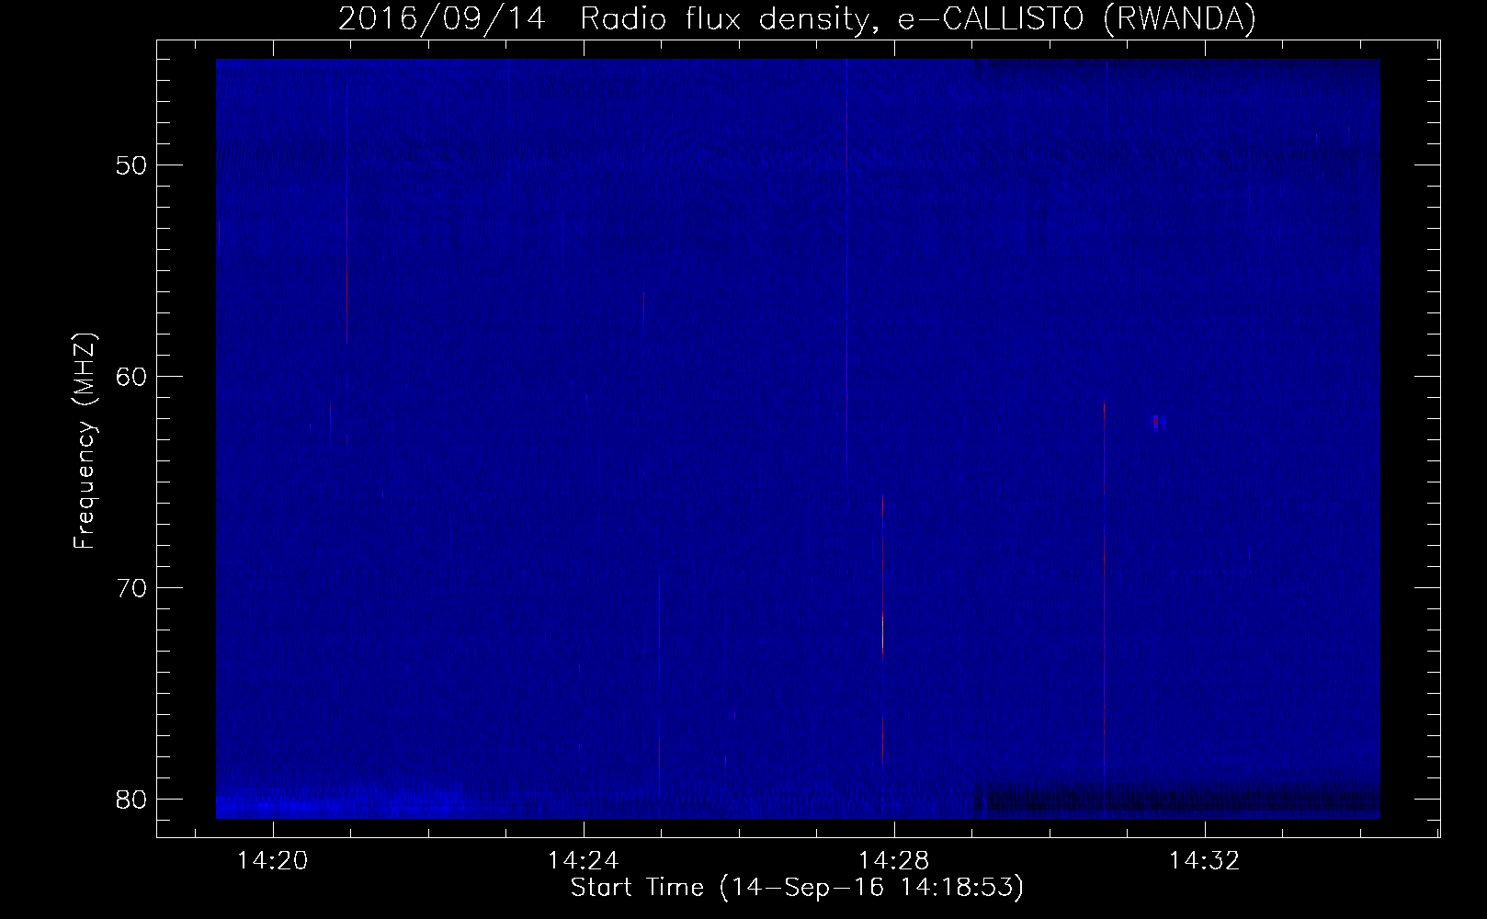Click the 14:32 time tick label

[1205, 861]
